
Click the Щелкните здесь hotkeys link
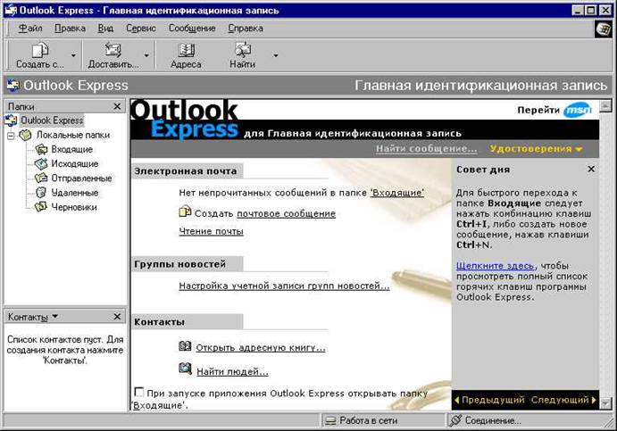[x=495, y=266]
